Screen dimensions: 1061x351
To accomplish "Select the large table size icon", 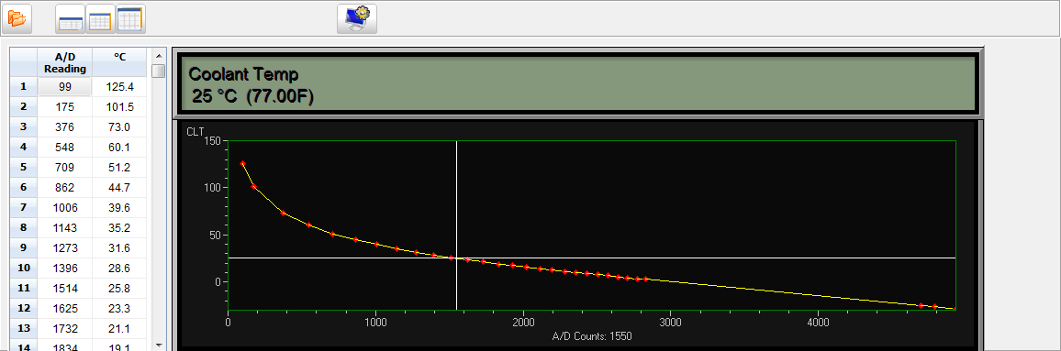I will (130, 18).
